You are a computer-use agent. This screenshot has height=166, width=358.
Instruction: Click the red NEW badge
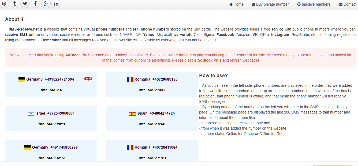point(88,78)
